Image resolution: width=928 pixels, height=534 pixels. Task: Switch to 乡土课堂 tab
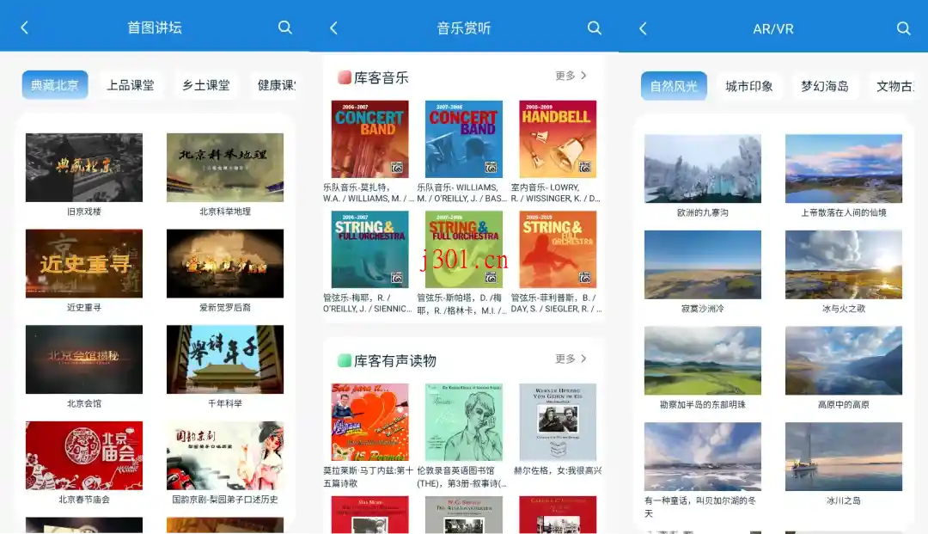click(x=206, y=85)
